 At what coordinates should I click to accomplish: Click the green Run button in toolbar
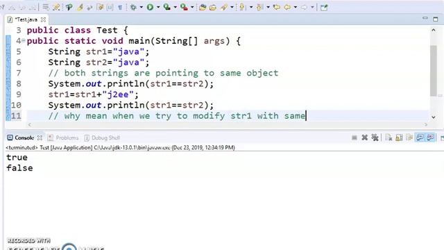point(150,7)
